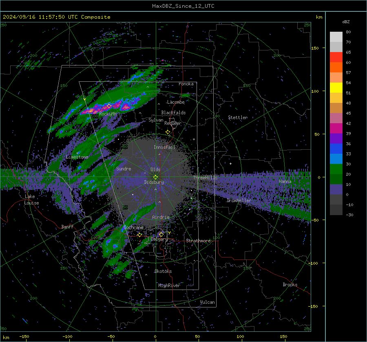This screenshot has width=367, height=342.
Task: Click the yellow Y marker northeast of Calgary label
Action: pyautogui.click(x=169, y=233)
